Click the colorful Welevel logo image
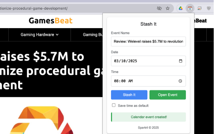 coord(41,120)
